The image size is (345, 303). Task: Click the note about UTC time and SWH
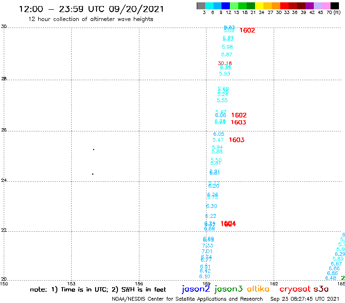(98, 289)
